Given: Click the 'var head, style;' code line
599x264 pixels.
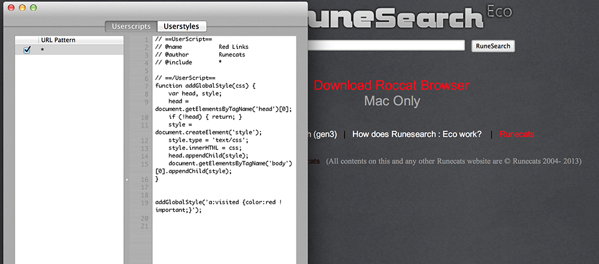Looking at the screenshot, I should click(x=195, y=93).
